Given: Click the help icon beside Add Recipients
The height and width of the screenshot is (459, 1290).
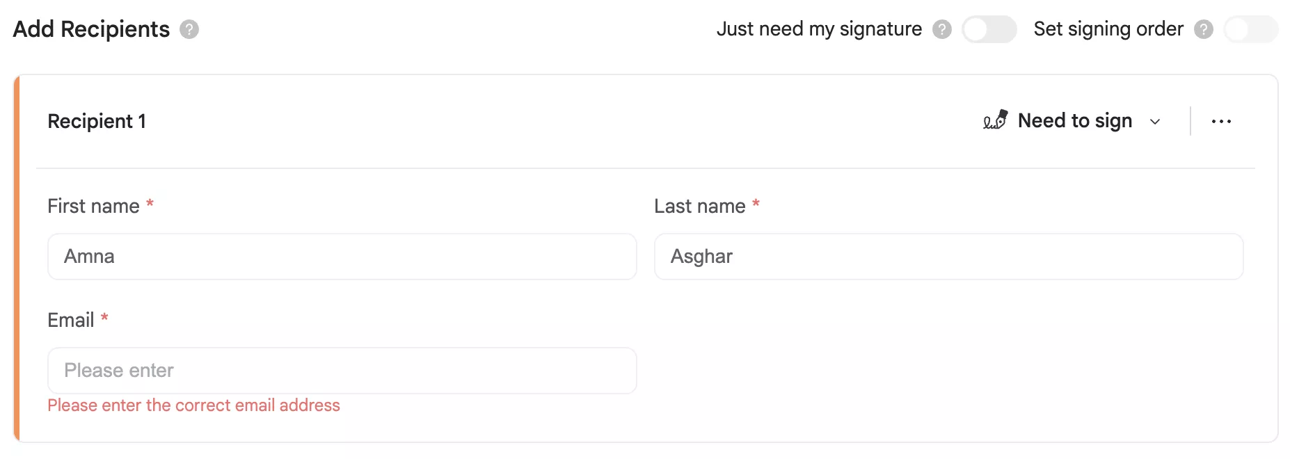Looking at the screenshot, I should 191,29.
